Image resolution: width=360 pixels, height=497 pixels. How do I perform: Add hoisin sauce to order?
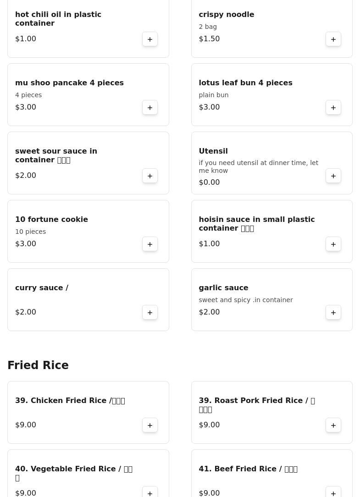tap(333, 244)
